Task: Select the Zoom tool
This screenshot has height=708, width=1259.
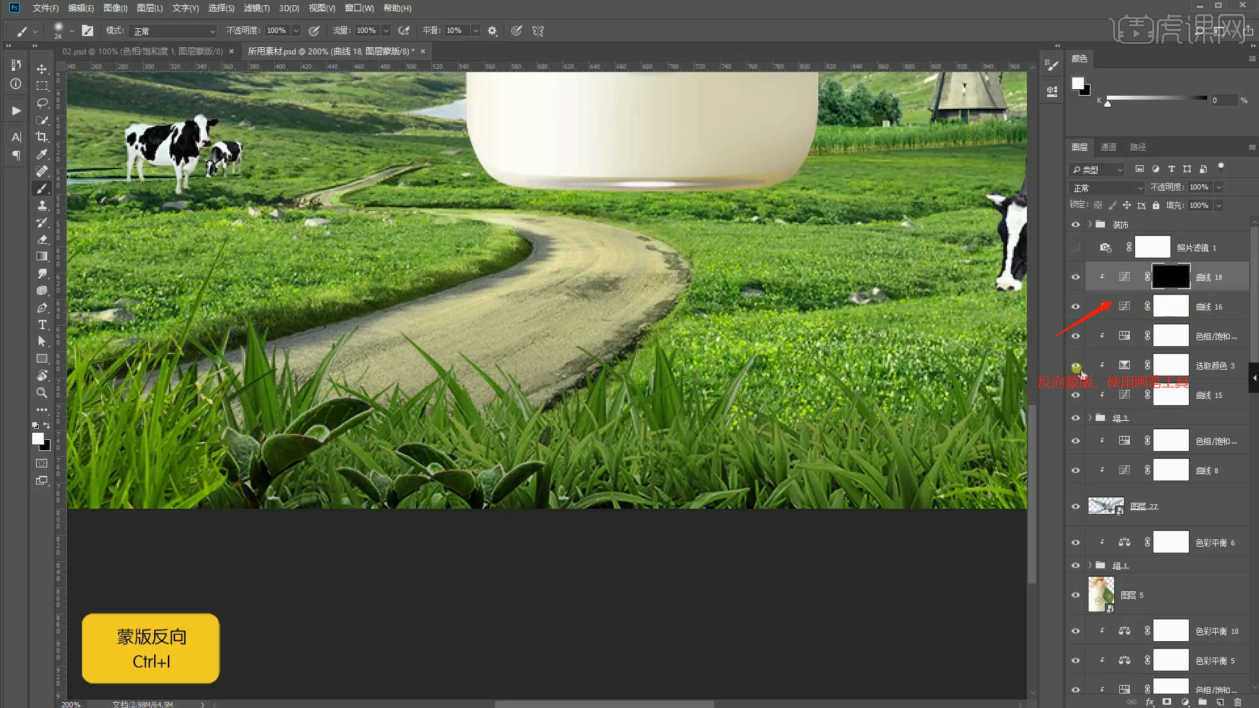Action: (42, 393)
